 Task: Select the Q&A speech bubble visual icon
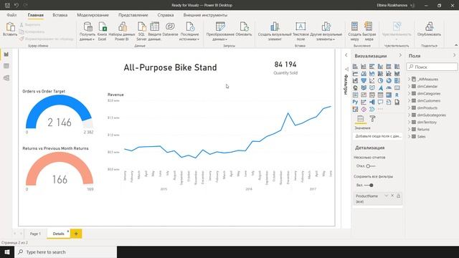pos(380,102)
